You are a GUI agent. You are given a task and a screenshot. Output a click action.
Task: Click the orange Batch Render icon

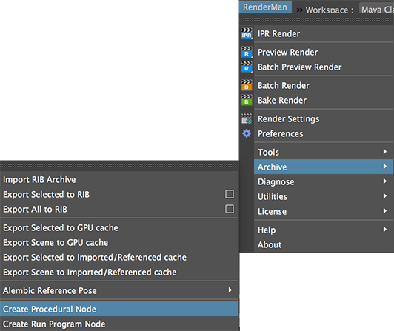(247, 85)
